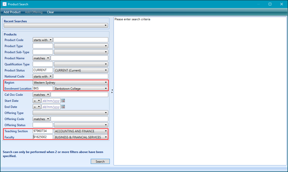Viewport: 288px width, 172px height.
Task: Open the National Code 'starts with' operator dropdown
Action: [43, 76]
